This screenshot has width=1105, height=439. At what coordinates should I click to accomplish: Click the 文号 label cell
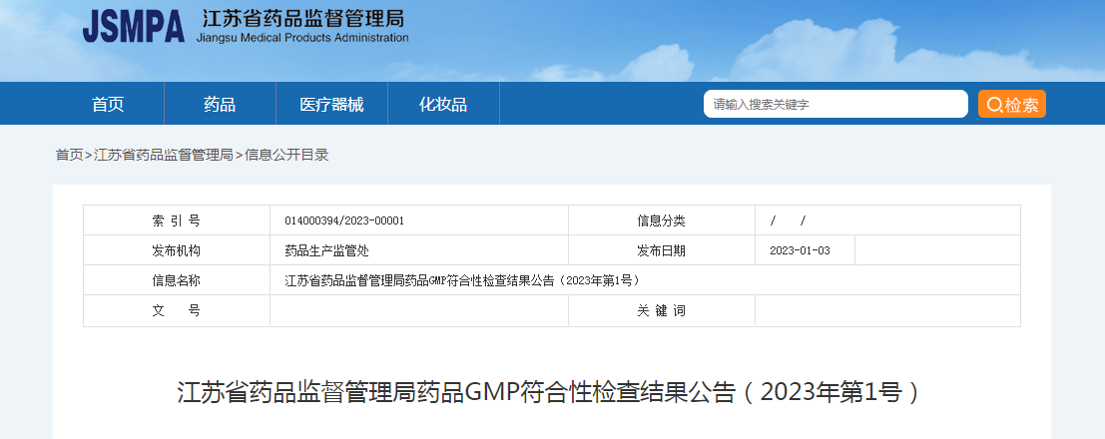[x=176, y=310]
